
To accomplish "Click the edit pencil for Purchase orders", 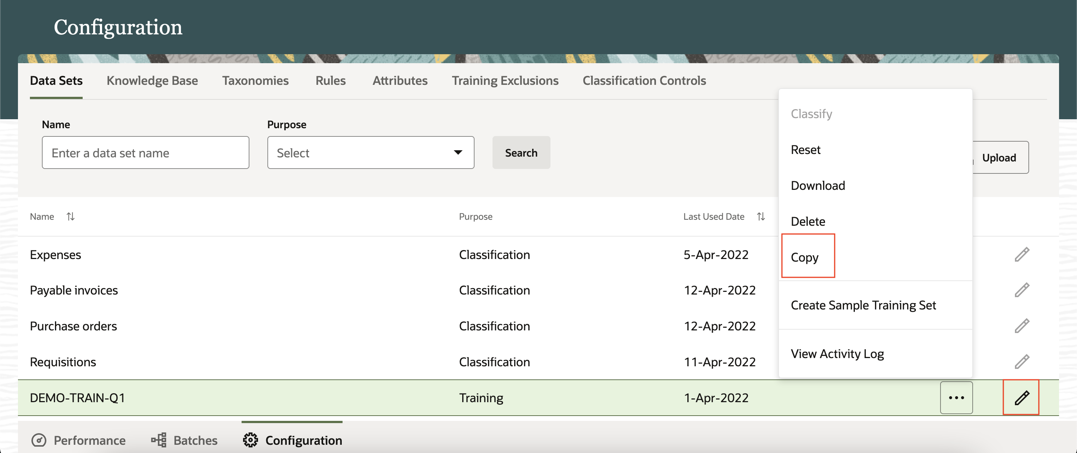I will click(x=1021, y=326).
